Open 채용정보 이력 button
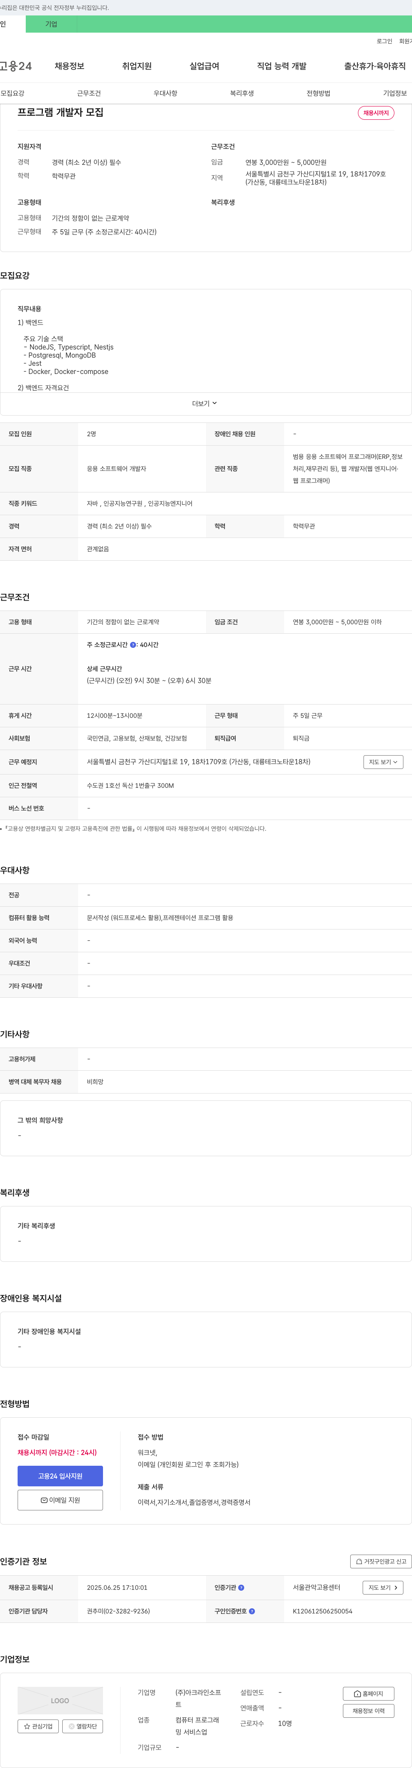412x1768 pixels. [368, 1710]
